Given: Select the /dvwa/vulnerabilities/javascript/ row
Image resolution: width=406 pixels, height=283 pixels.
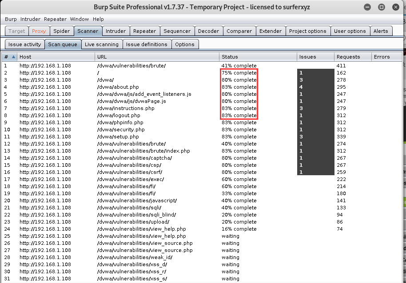Looking at the screenshot, I should click(202, 200).
